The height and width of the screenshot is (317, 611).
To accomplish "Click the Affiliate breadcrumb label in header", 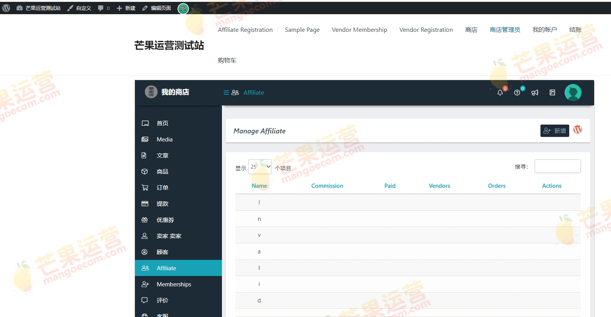I will coord(254,92).
